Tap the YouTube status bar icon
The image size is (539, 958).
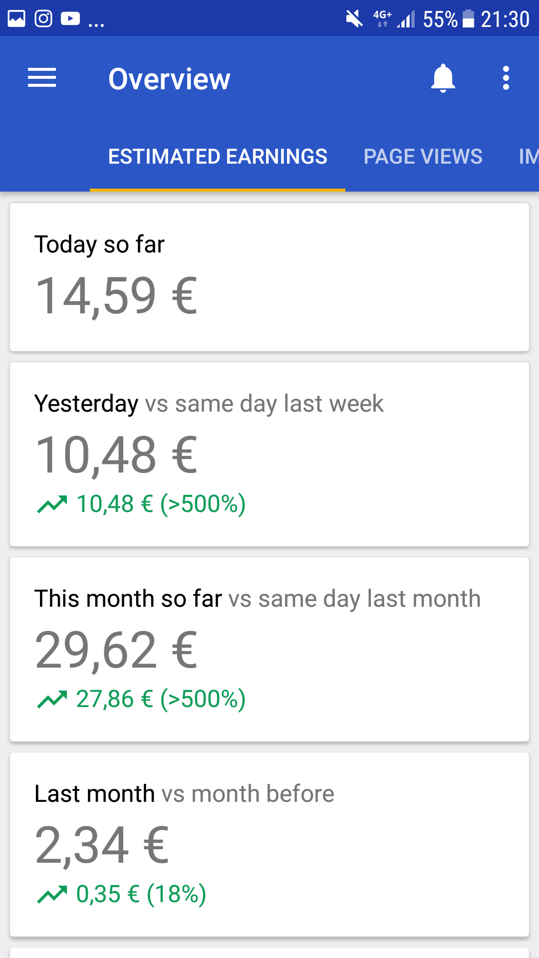(x=70, y=19)
